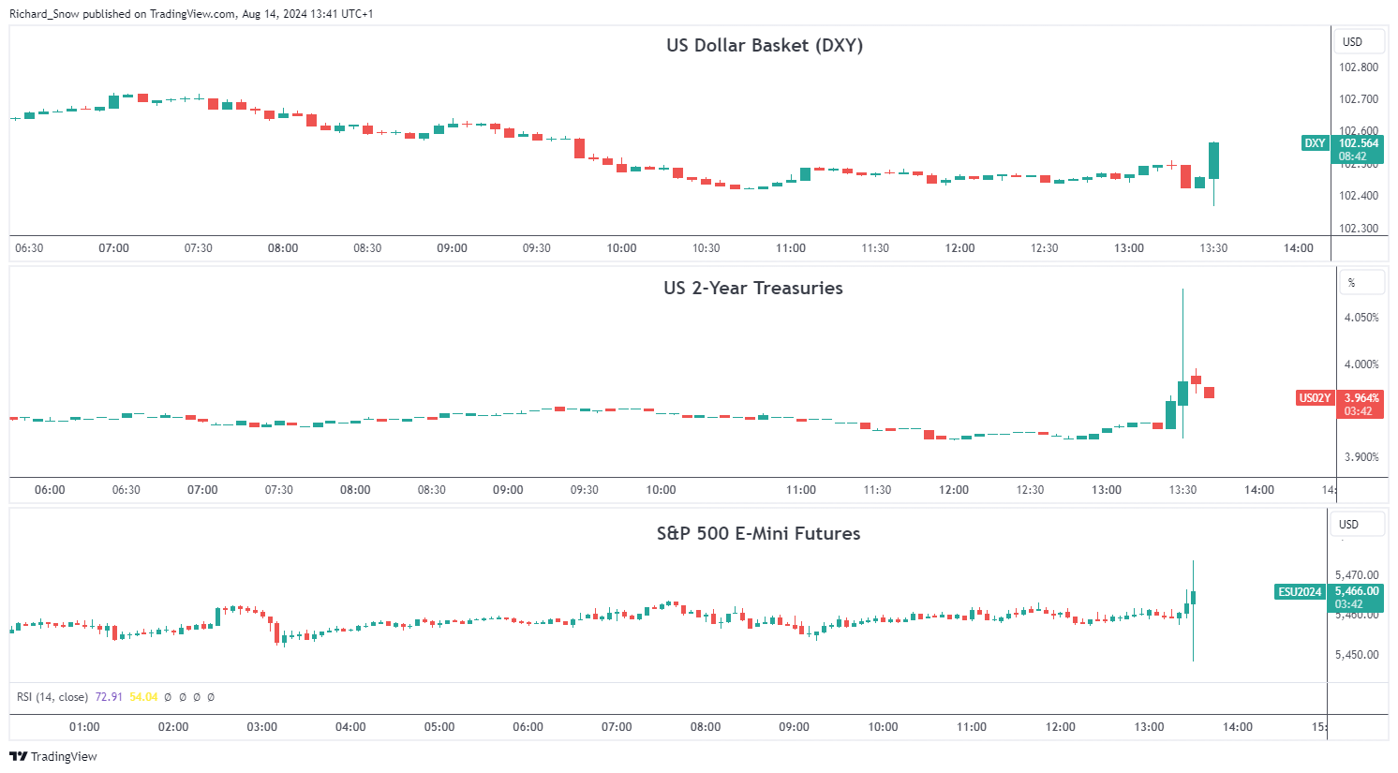
Task: Open the USD unit selector on DXY axis
Action: [x=1359, y=41]
